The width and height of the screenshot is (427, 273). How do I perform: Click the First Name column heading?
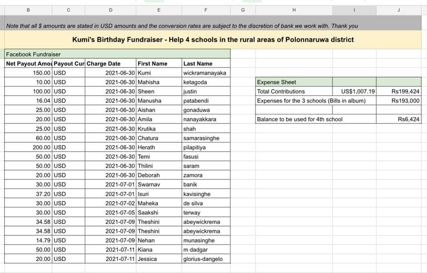point(159,64)
